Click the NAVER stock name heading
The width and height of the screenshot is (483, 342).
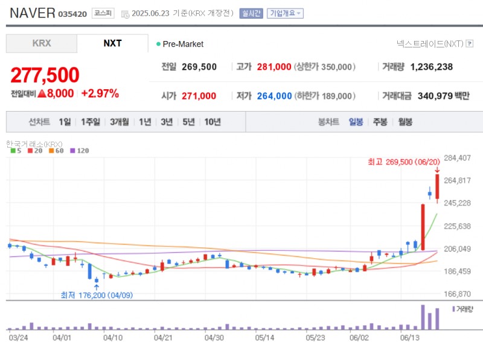tap(33, 13)
